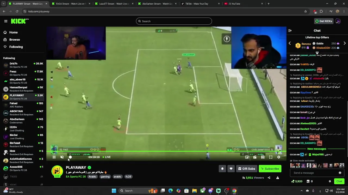Create a clip of the stream
This screenshot has width=348, height=195.
point(255,157)
